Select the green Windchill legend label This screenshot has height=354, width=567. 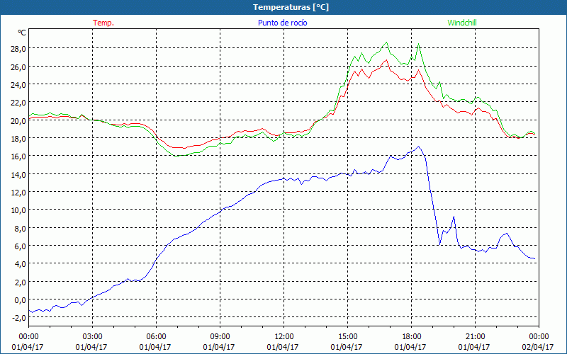click(462, 23)
